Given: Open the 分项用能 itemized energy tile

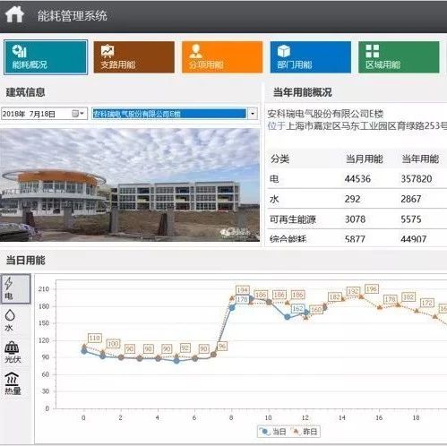Looking at the screenshot, I should [x=222, y=57].
